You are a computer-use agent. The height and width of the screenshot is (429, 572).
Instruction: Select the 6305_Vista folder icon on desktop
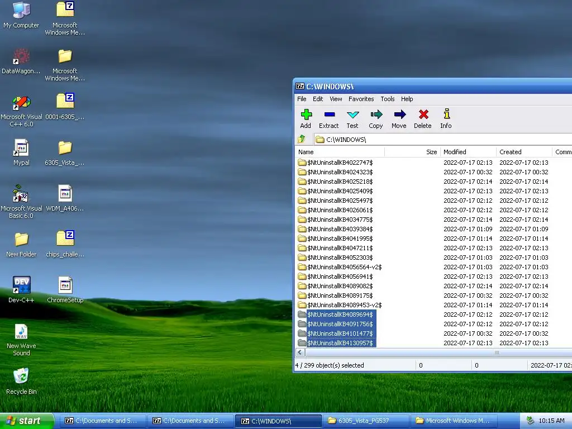point(65,152)
